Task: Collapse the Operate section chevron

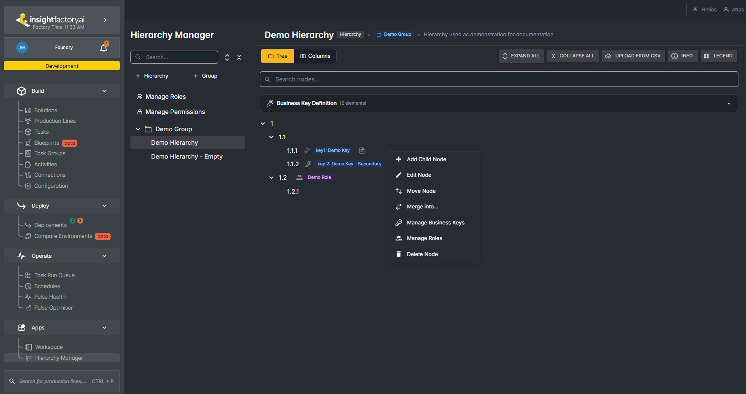Action: tap(105, 256)
